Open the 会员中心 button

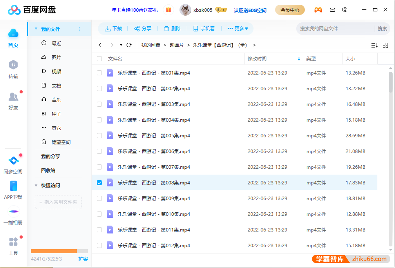(290, 10)
